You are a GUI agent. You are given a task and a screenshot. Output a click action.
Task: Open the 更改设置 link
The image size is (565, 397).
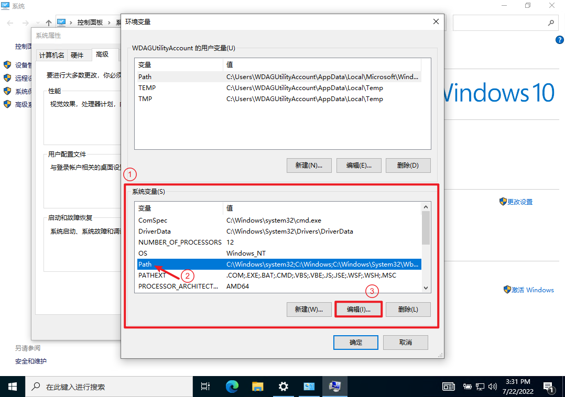click(x=519, y=202)
